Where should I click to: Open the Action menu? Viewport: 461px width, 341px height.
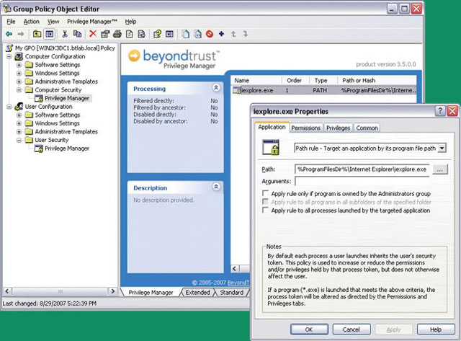[31, 22]
